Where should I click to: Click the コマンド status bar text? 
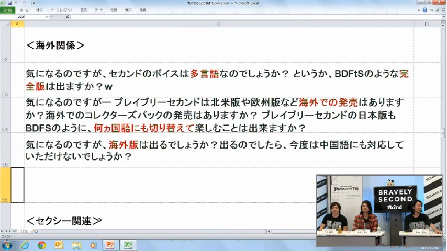[6, 236]
